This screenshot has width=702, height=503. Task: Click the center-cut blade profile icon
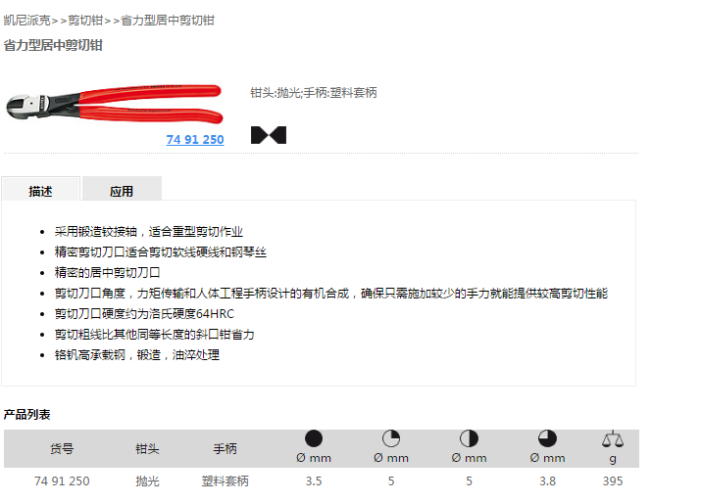coord(269,135)
